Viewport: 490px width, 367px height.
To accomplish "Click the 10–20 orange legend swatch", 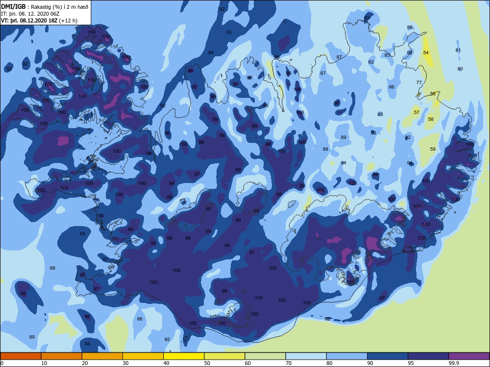I will coord(62,356).
